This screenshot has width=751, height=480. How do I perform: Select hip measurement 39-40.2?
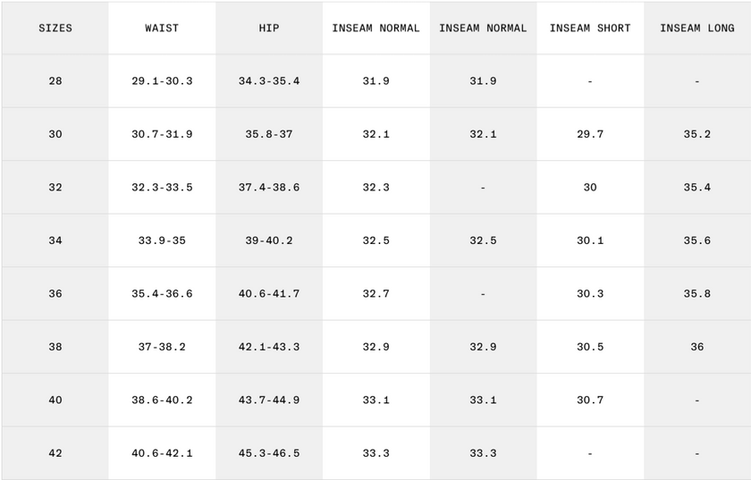(269, 240)
